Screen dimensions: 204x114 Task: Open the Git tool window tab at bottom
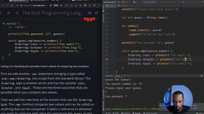tap(108, 113)
